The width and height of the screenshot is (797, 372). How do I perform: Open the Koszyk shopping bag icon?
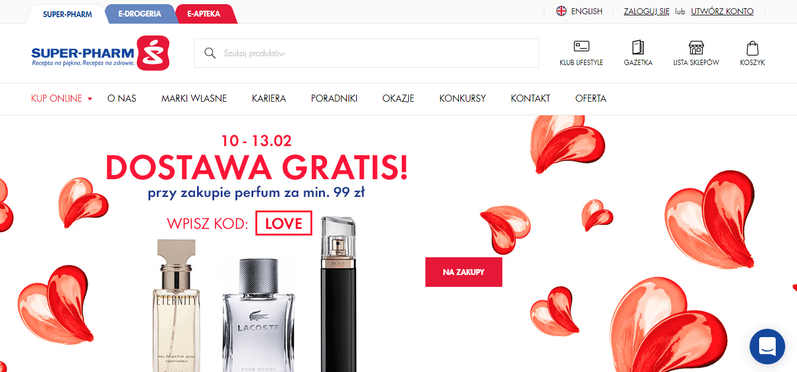pyautogui.click(x=752, y=47)
